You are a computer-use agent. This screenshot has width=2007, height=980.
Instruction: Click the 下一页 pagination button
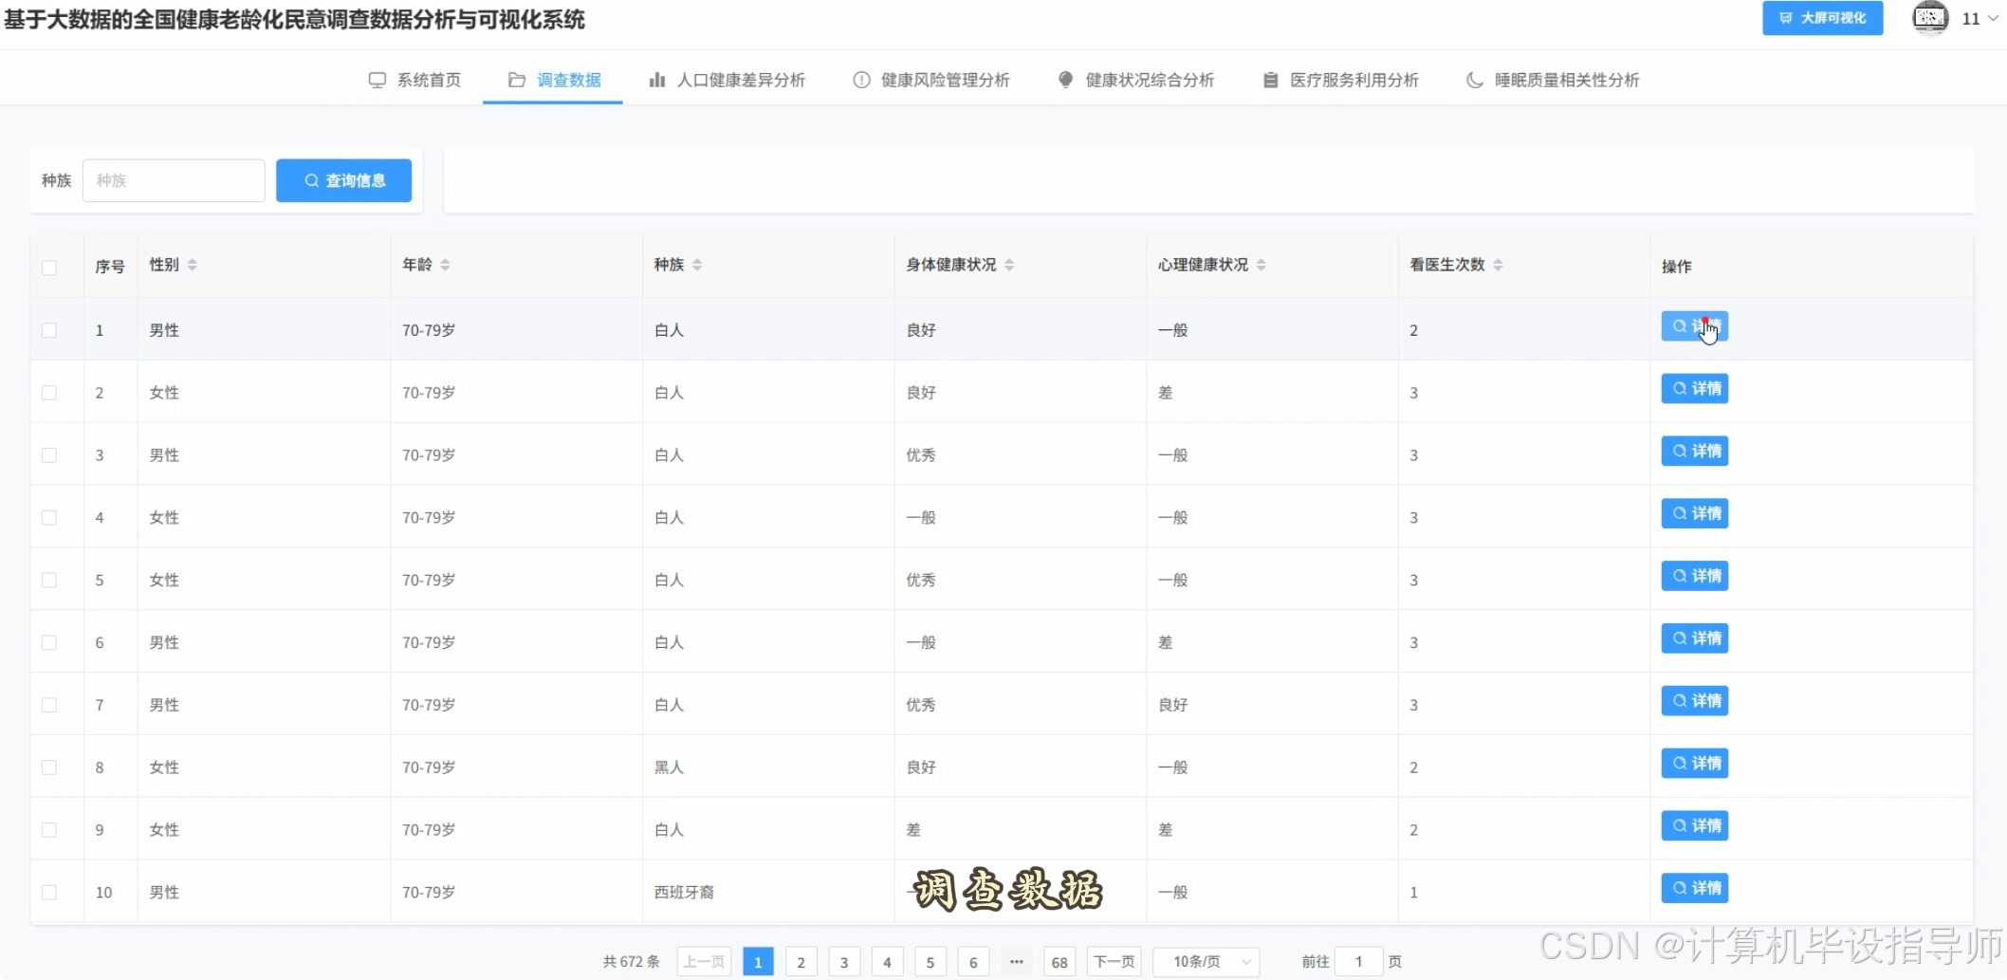coord(1114,961)
